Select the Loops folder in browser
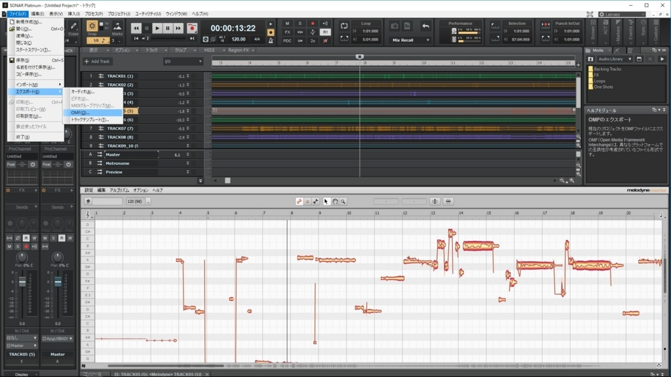Image resolution: width=671 pixels, height=377 pixels. pos(596,81)
